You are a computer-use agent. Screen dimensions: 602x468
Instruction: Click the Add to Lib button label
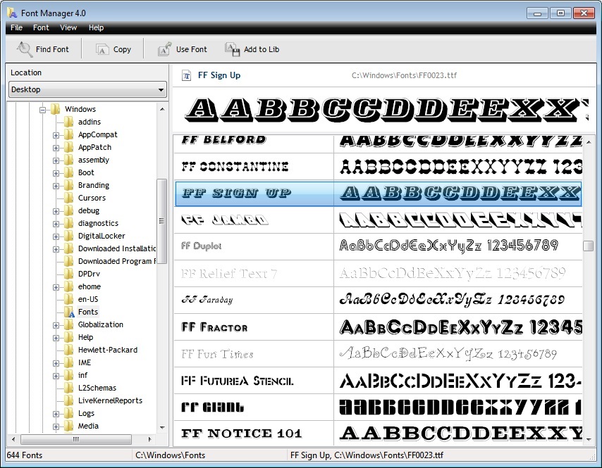(x=262, y=49)
